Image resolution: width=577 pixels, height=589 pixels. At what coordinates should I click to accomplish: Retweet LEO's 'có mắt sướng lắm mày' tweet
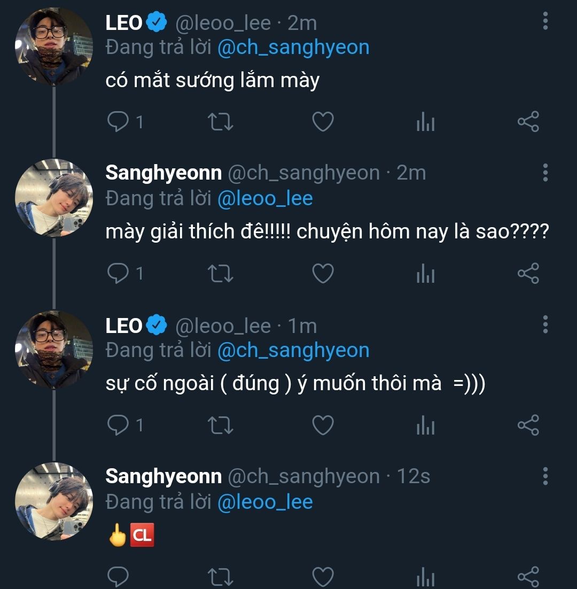220,122
